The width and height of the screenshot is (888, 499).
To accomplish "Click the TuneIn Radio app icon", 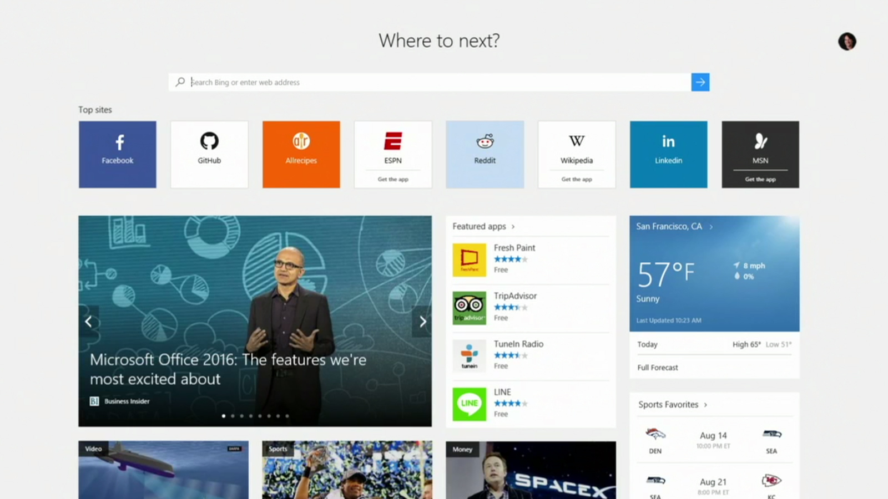I will point(469,356).
